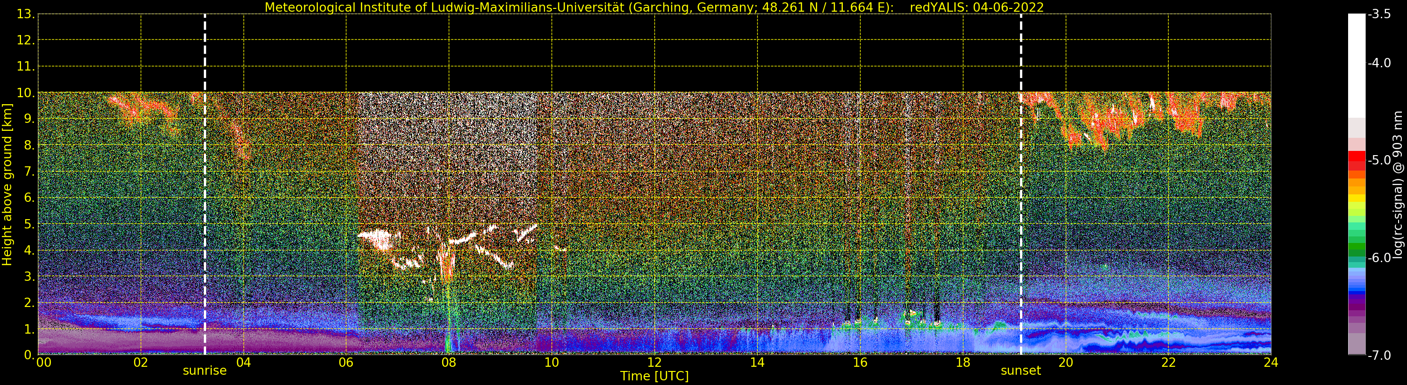
Task: Click the '-6.0' colorbar tick value
Action: pos(1380,258)
